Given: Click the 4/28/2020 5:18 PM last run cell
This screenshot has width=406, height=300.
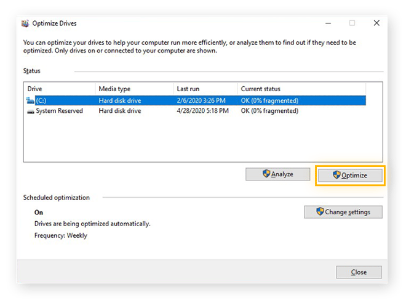Looking at the screenshot, I should tap(203, 111).
